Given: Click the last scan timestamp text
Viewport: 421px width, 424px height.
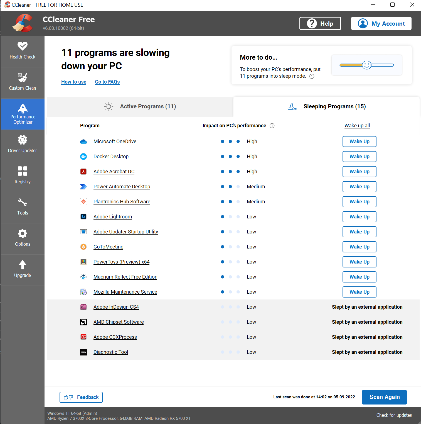Looking at the screenshot, I should pyautogui.click(x=314, y=397).
